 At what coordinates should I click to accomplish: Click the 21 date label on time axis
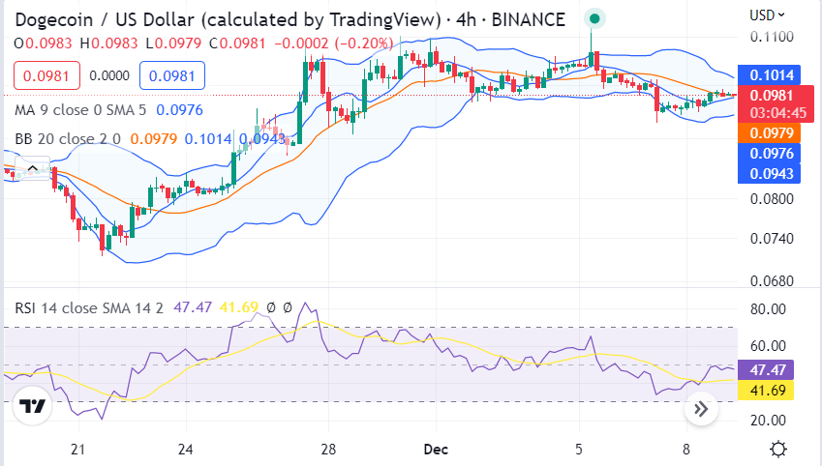point(77,450)
